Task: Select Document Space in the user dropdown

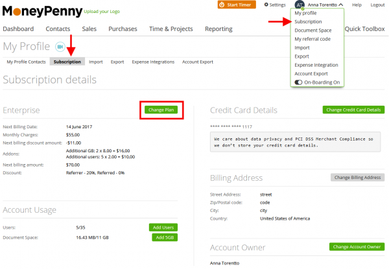Action: coord(313,30)
